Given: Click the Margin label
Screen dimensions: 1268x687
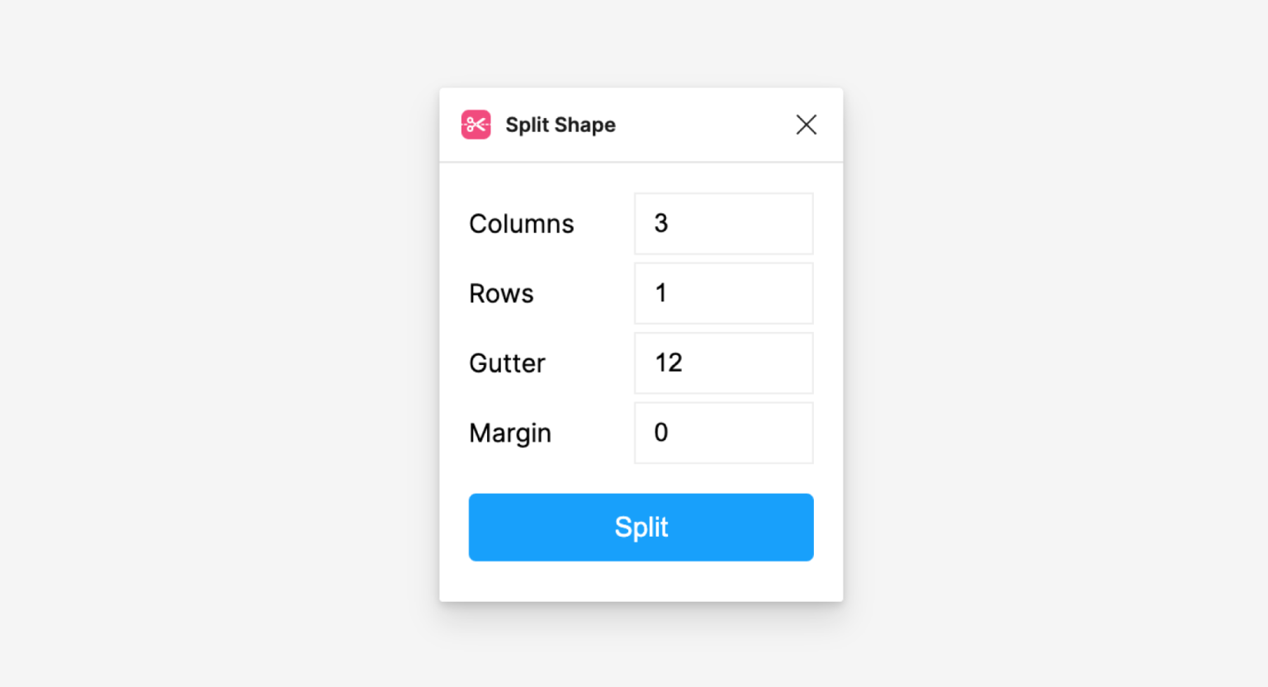Looking at the screenshot, I should tap(510, 433).
